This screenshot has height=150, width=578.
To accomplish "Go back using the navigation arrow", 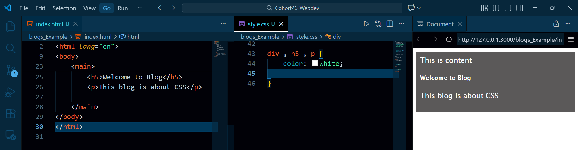I will point(161,8).
